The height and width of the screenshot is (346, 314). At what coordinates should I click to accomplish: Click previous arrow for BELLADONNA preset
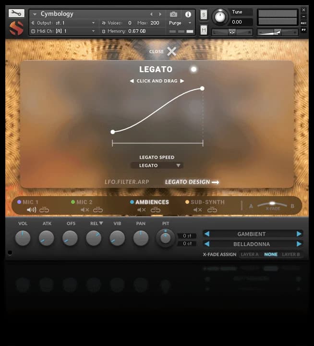[x=207, y=244]
